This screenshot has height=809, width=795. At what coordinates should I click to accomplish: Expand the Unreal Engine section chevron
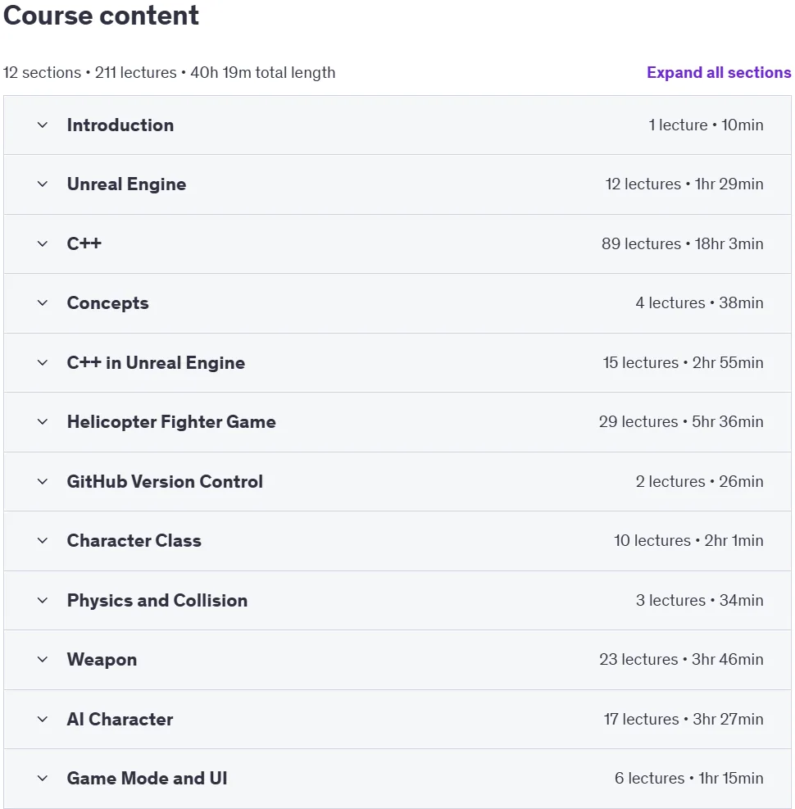click(x=43, y=184)
